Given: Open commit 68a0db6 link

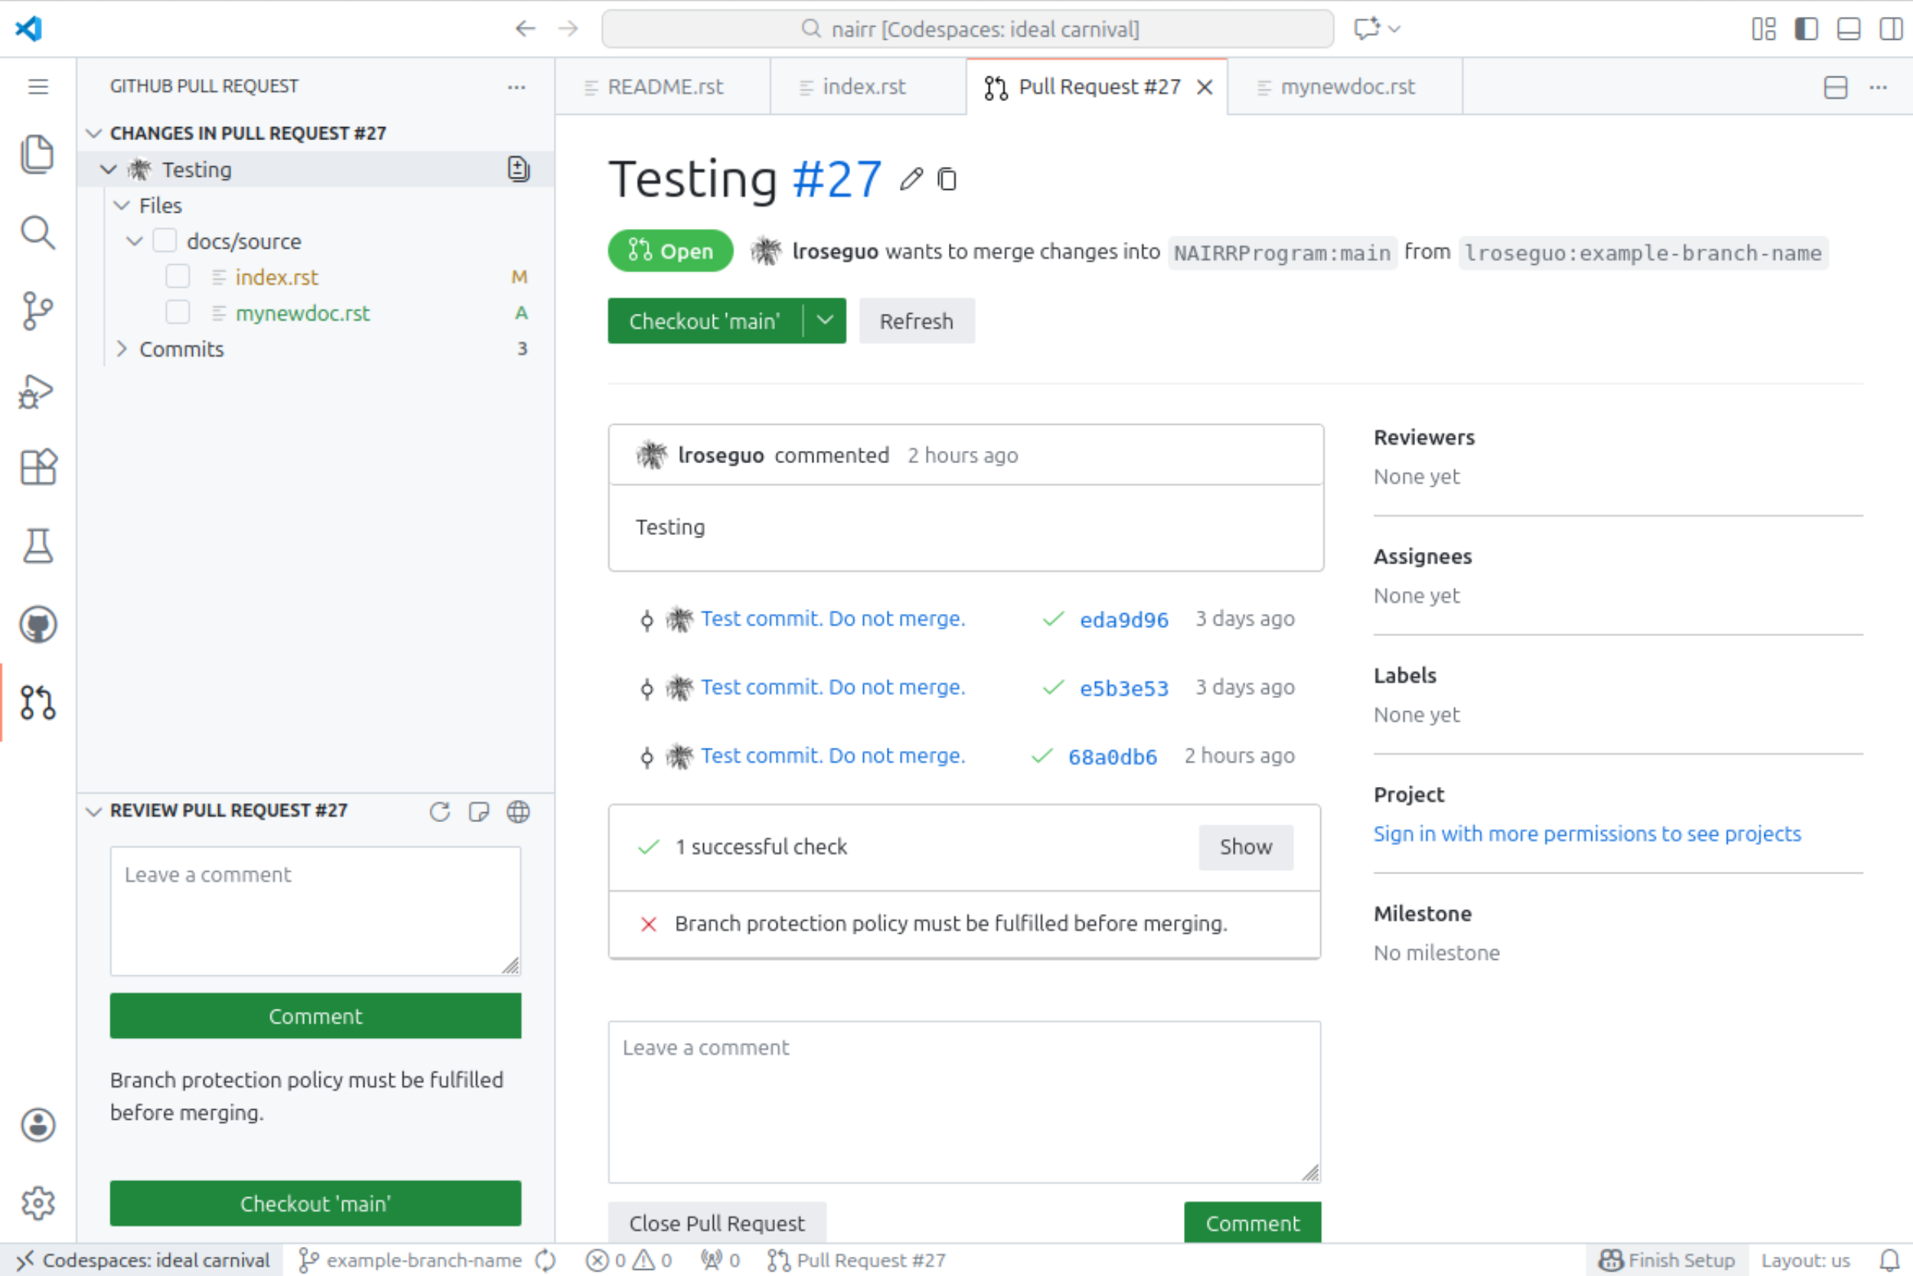Looking at the screenshot, I should tap(1113, 756).
